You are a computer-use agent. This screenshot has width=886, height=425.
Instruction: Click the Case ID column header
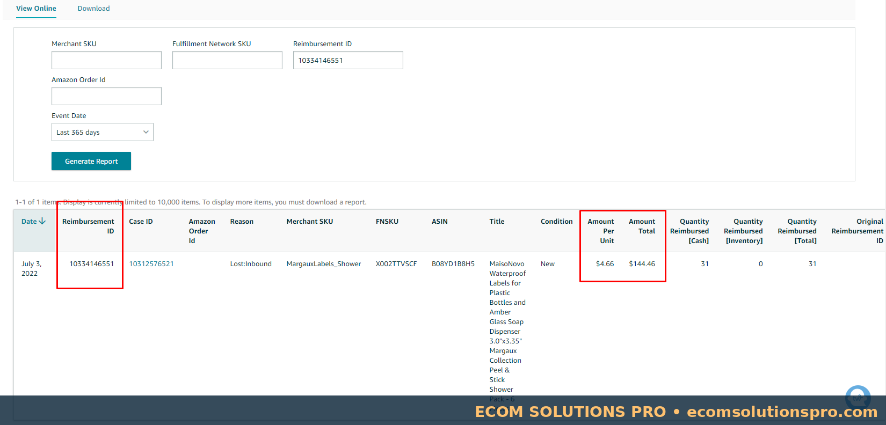pyautogui.click(x=141, y=221)
